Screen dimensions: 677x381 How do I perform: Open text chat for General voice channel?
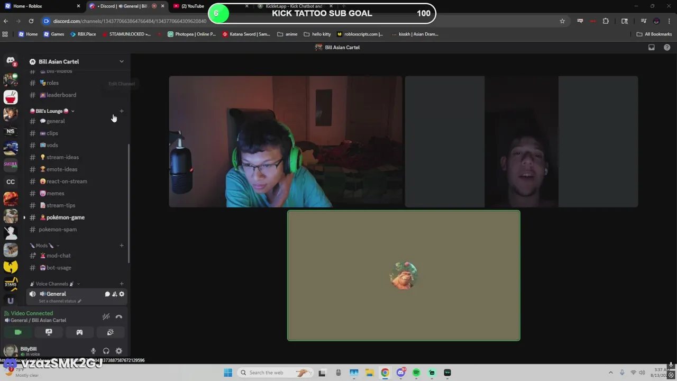click(107, 294)
